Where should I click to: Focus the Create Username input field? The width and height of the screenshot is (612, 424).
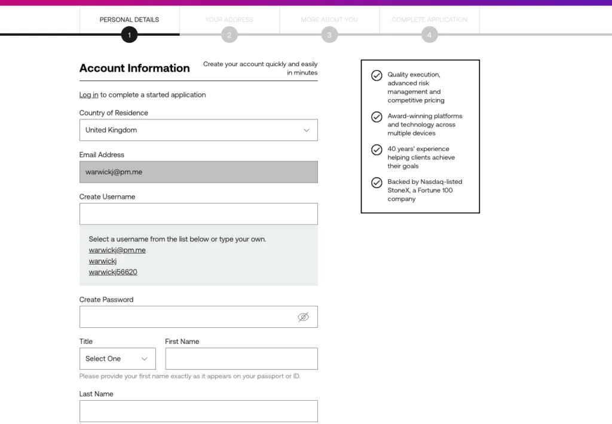tap(198, 214)
